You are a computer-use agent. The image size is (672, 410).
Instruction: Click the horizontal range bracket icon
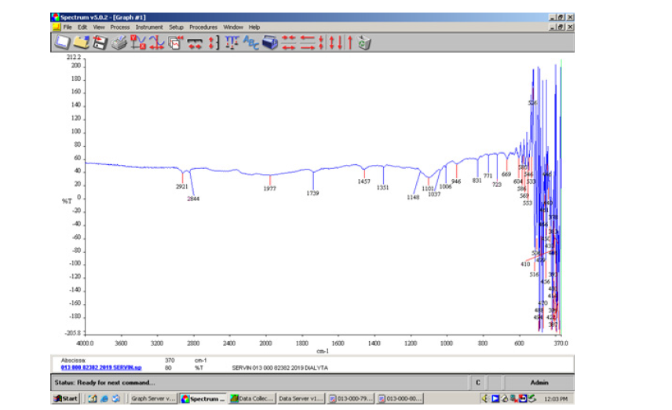coord(195,43)
